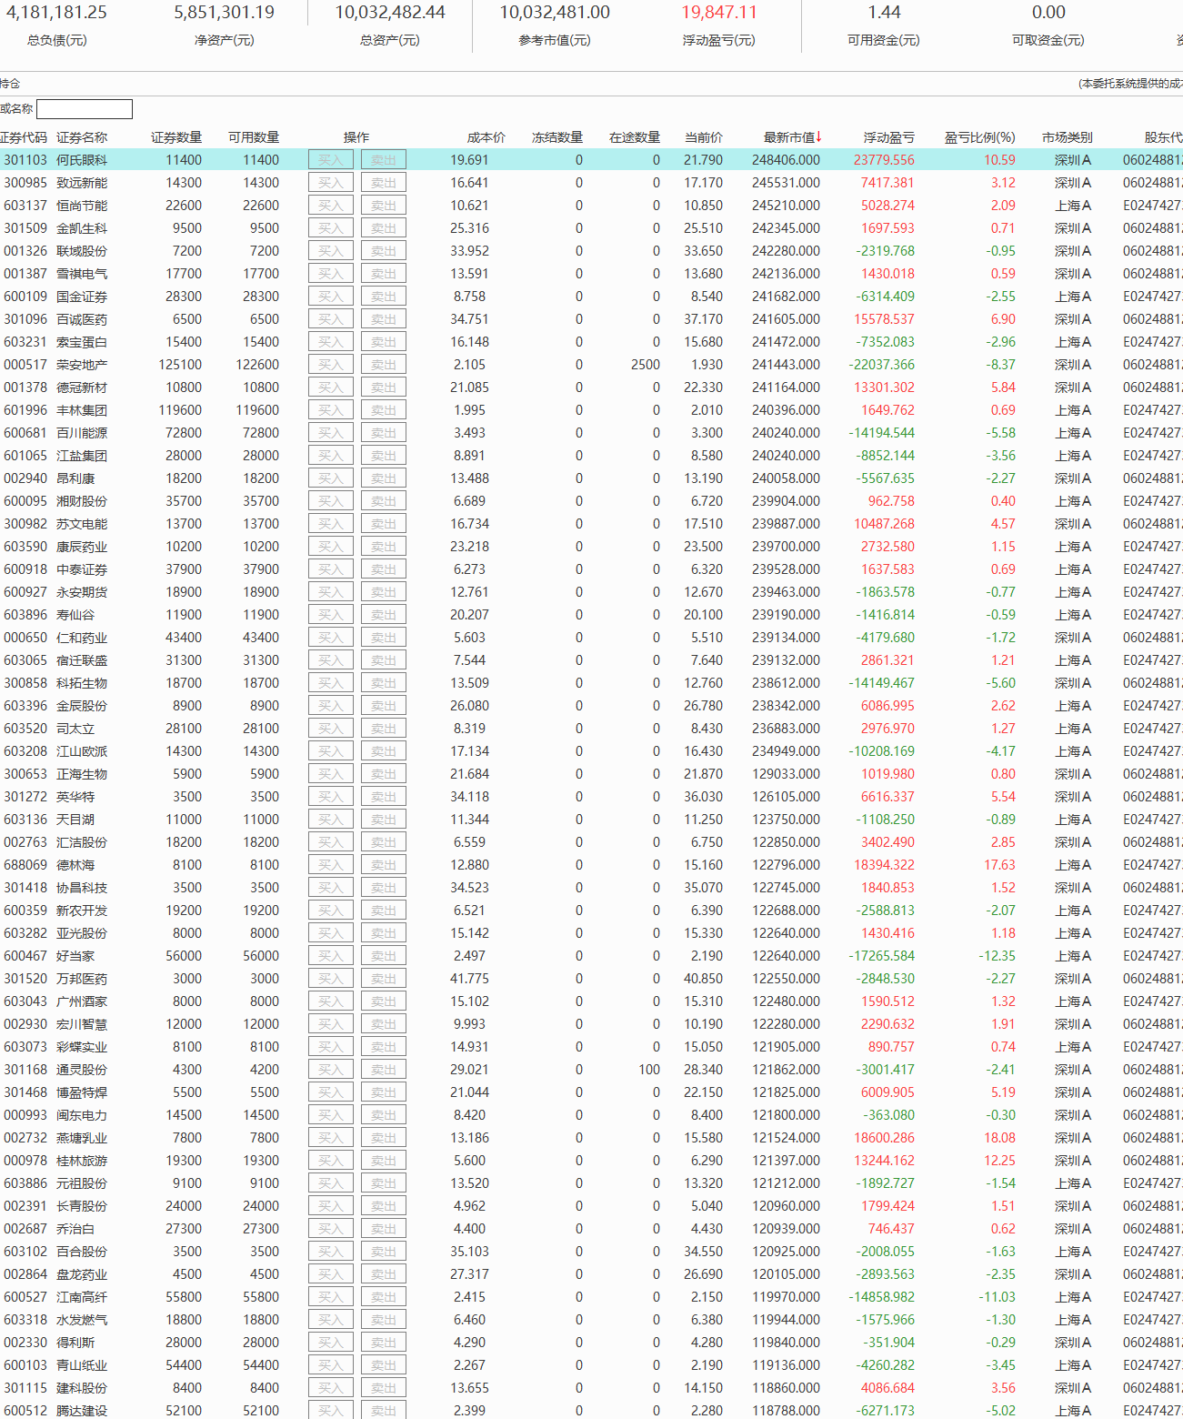Click total assets value 10,032,482.44
1183x1419 pixels.
[390, 13]
